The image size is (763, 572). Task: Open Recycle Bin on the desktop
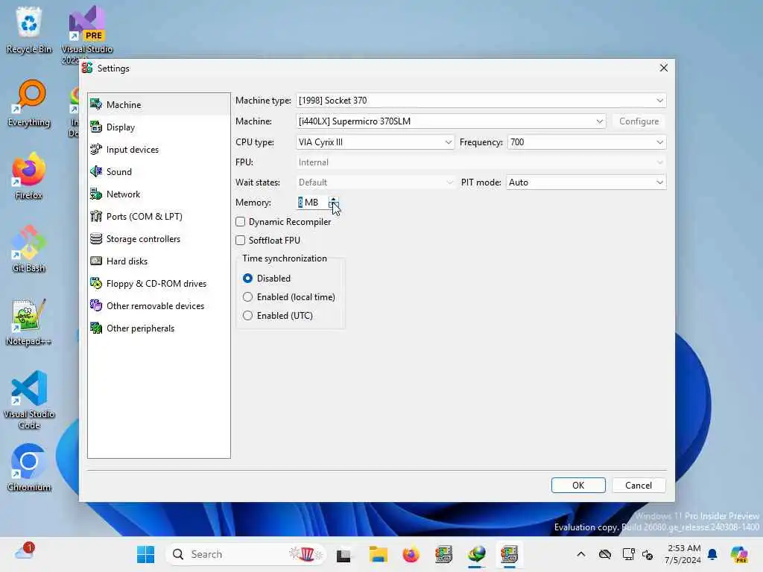click(29, 30)
